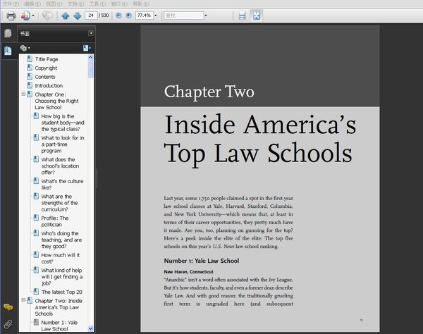Screen dimensions: 423x334
Task: Click the zoom in plus button
Action: click(129, 16)
